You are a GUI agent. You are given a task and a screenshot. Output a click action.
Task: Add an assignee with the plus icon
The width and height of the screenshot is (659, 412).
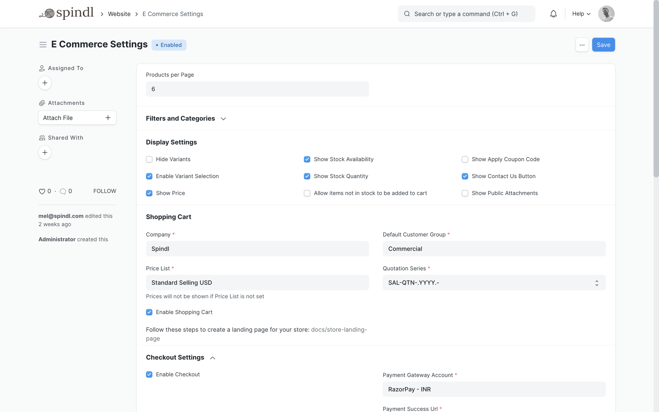tap(45, 83)
